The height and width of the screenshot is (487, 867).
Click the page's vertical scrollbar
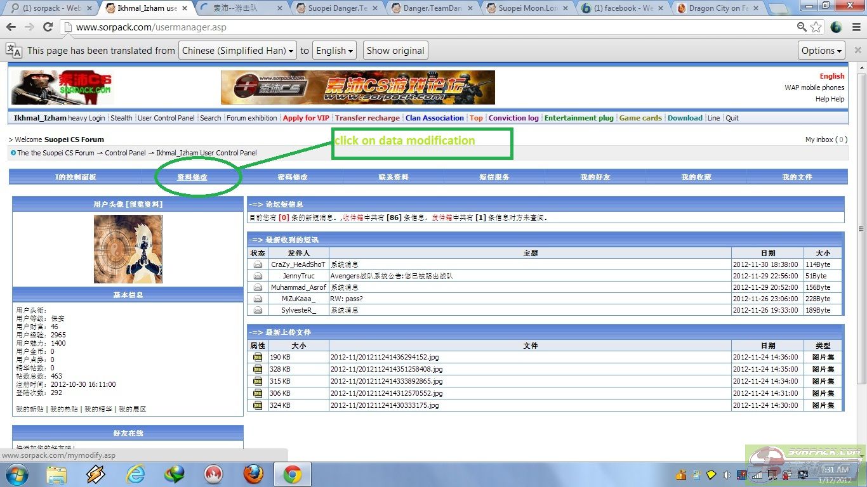pos(861,222)
